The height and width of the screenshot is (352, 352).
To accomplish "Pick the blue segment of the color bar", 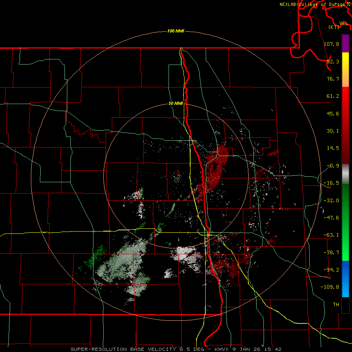I will click(x=345, y=279).
